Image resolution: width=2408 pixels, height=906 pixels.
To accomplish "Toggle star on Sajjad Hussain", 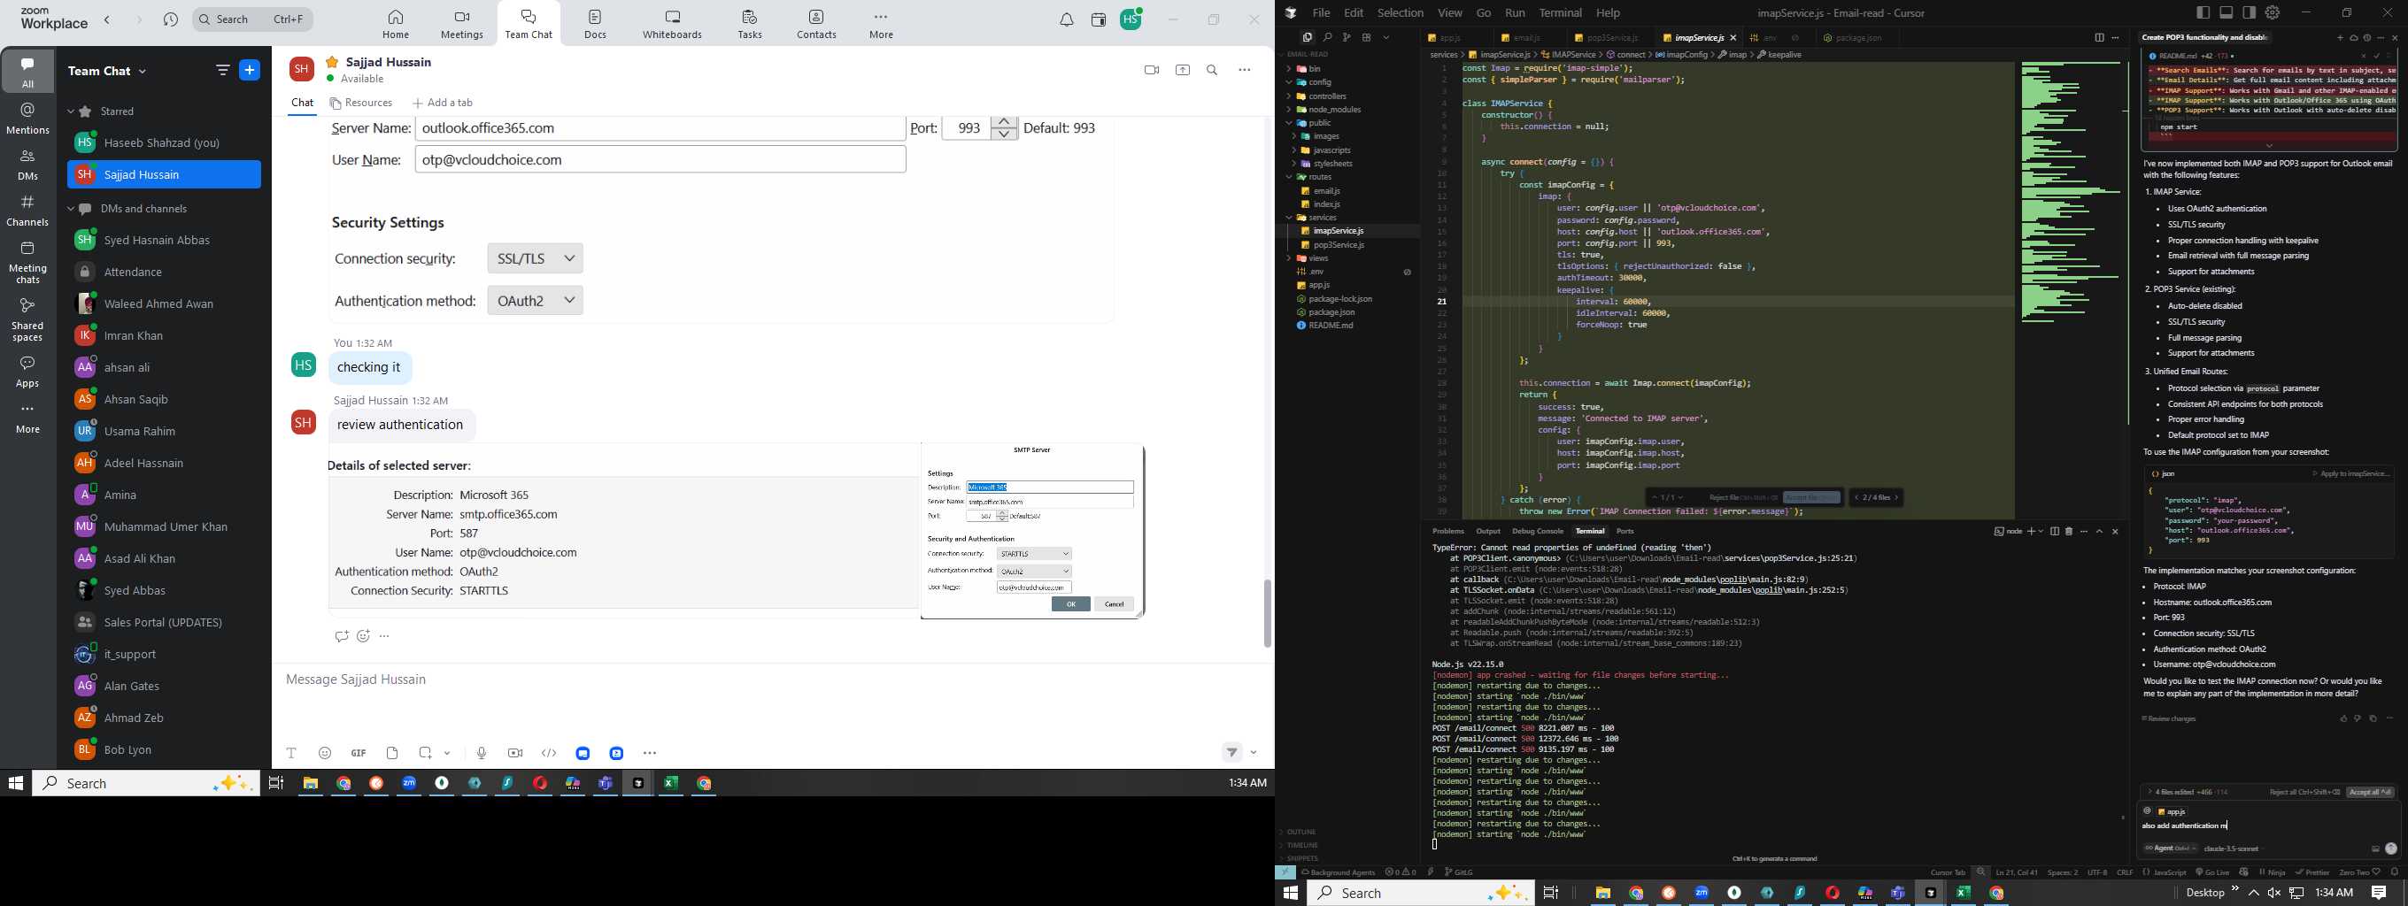I will pos(332,62).
